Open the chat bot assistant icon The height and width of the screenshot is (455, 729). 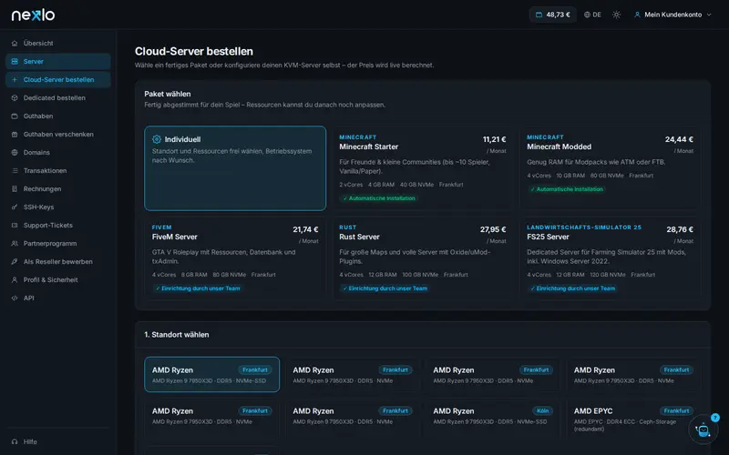pos(703,430)
